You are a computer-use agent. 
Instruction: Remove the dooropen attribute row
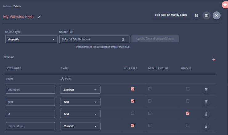point(206,90)
